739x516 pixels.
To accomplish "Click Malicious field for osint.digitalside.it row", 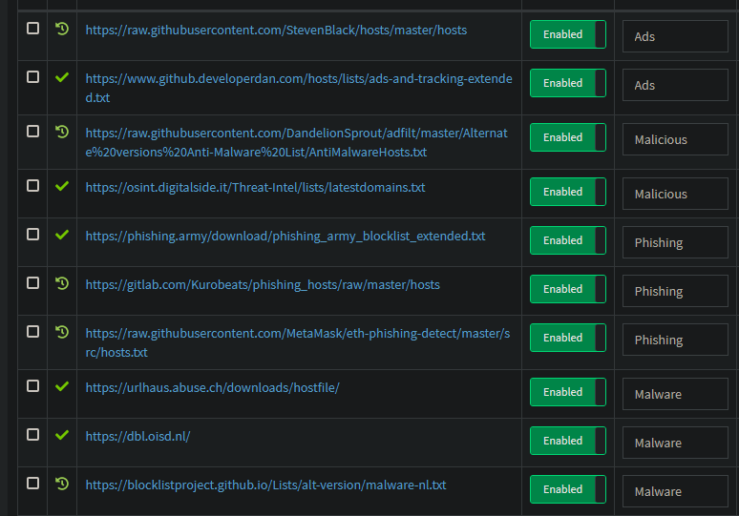I will (x=675, y=194).
